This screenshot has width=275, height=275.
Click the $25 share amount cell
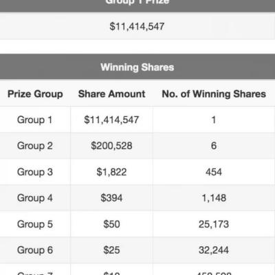[x=111, y=250]
